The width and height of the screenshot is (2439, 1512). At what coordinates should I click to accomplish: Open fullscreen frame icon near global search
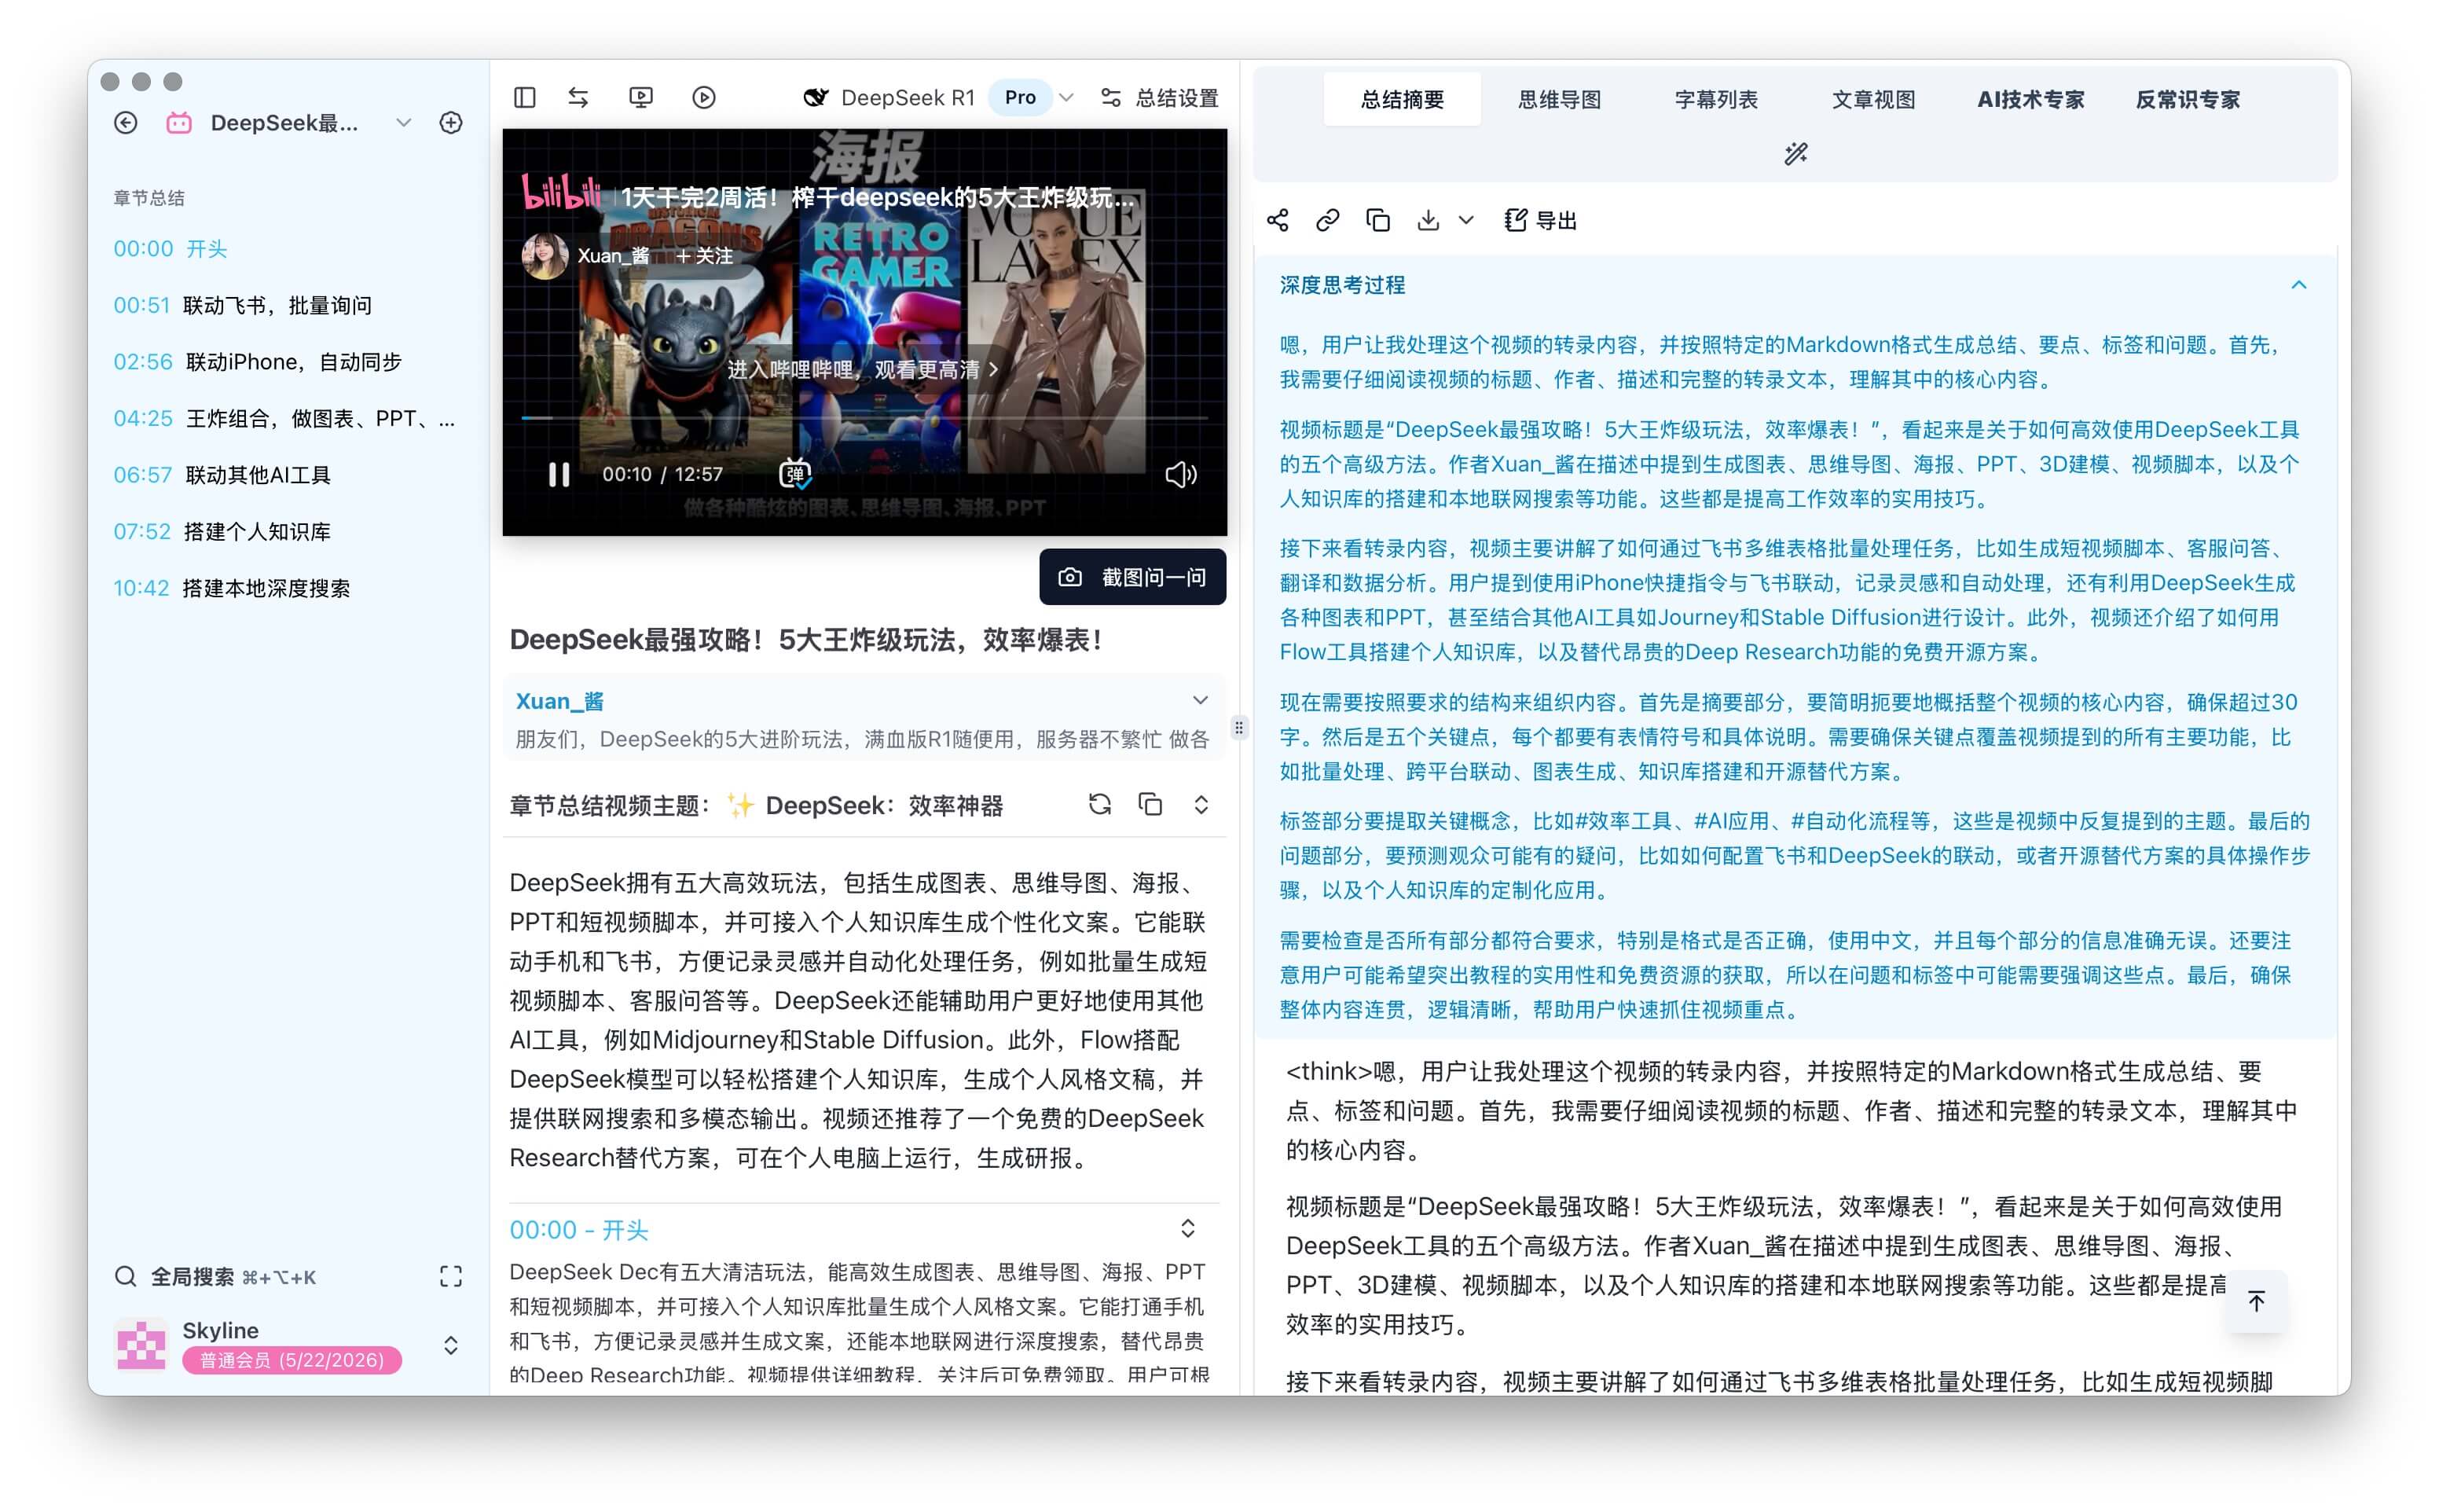(x=451, y=1276)
